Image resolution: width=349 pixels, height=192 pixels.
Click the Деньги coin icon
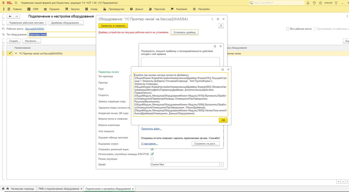pyautogui.click(x=131, y=9)
